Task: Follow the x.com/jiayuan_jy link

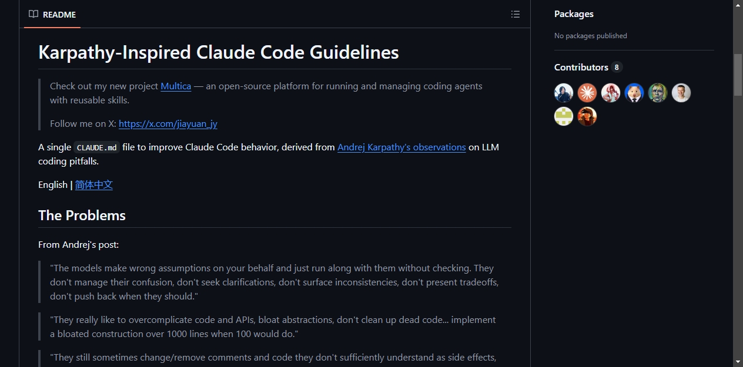Action: tap(168, 123)
